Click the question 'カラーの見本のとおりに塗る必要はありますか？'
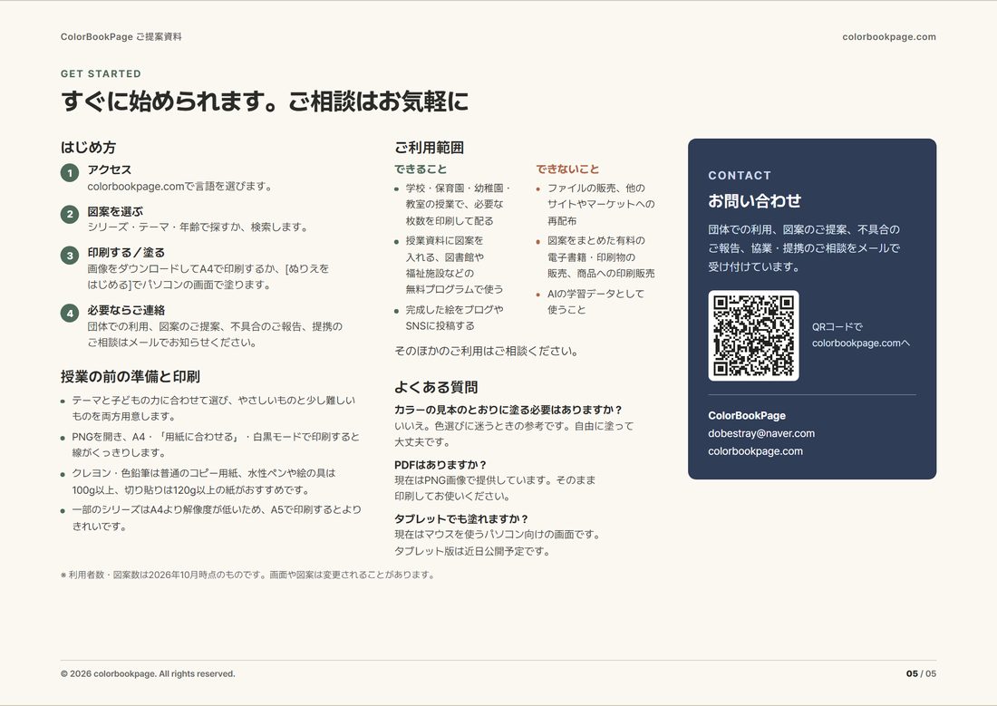Screen dimensions: 997x706 click(x=508, y=410)
